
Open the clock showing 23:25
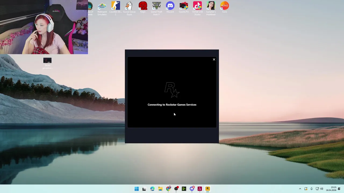pos(331,189)
